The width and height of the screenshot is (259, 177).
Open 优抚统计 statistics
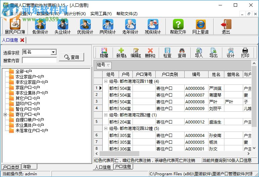tap(85, 26)
